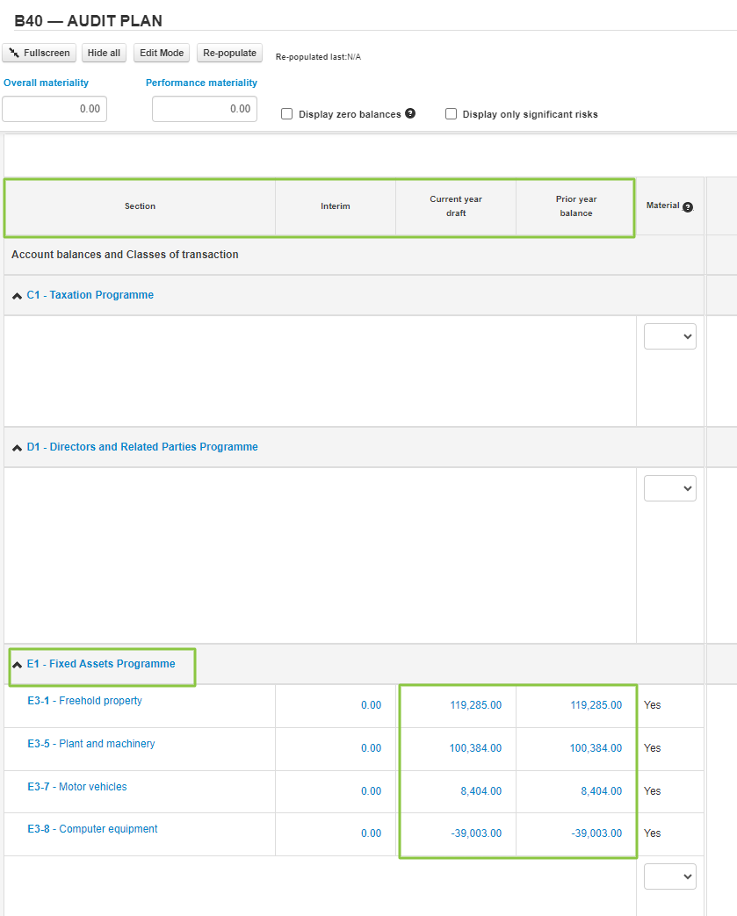Click the Overall materiality input field
The height and width of the screenshot is (916, 737).
pyautogui.click(x=54, y=109)
